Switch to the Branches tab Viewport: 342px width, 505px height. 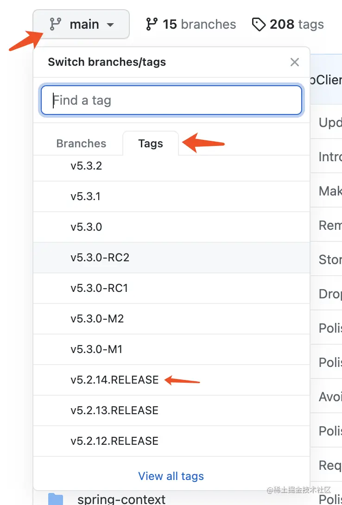81,144
